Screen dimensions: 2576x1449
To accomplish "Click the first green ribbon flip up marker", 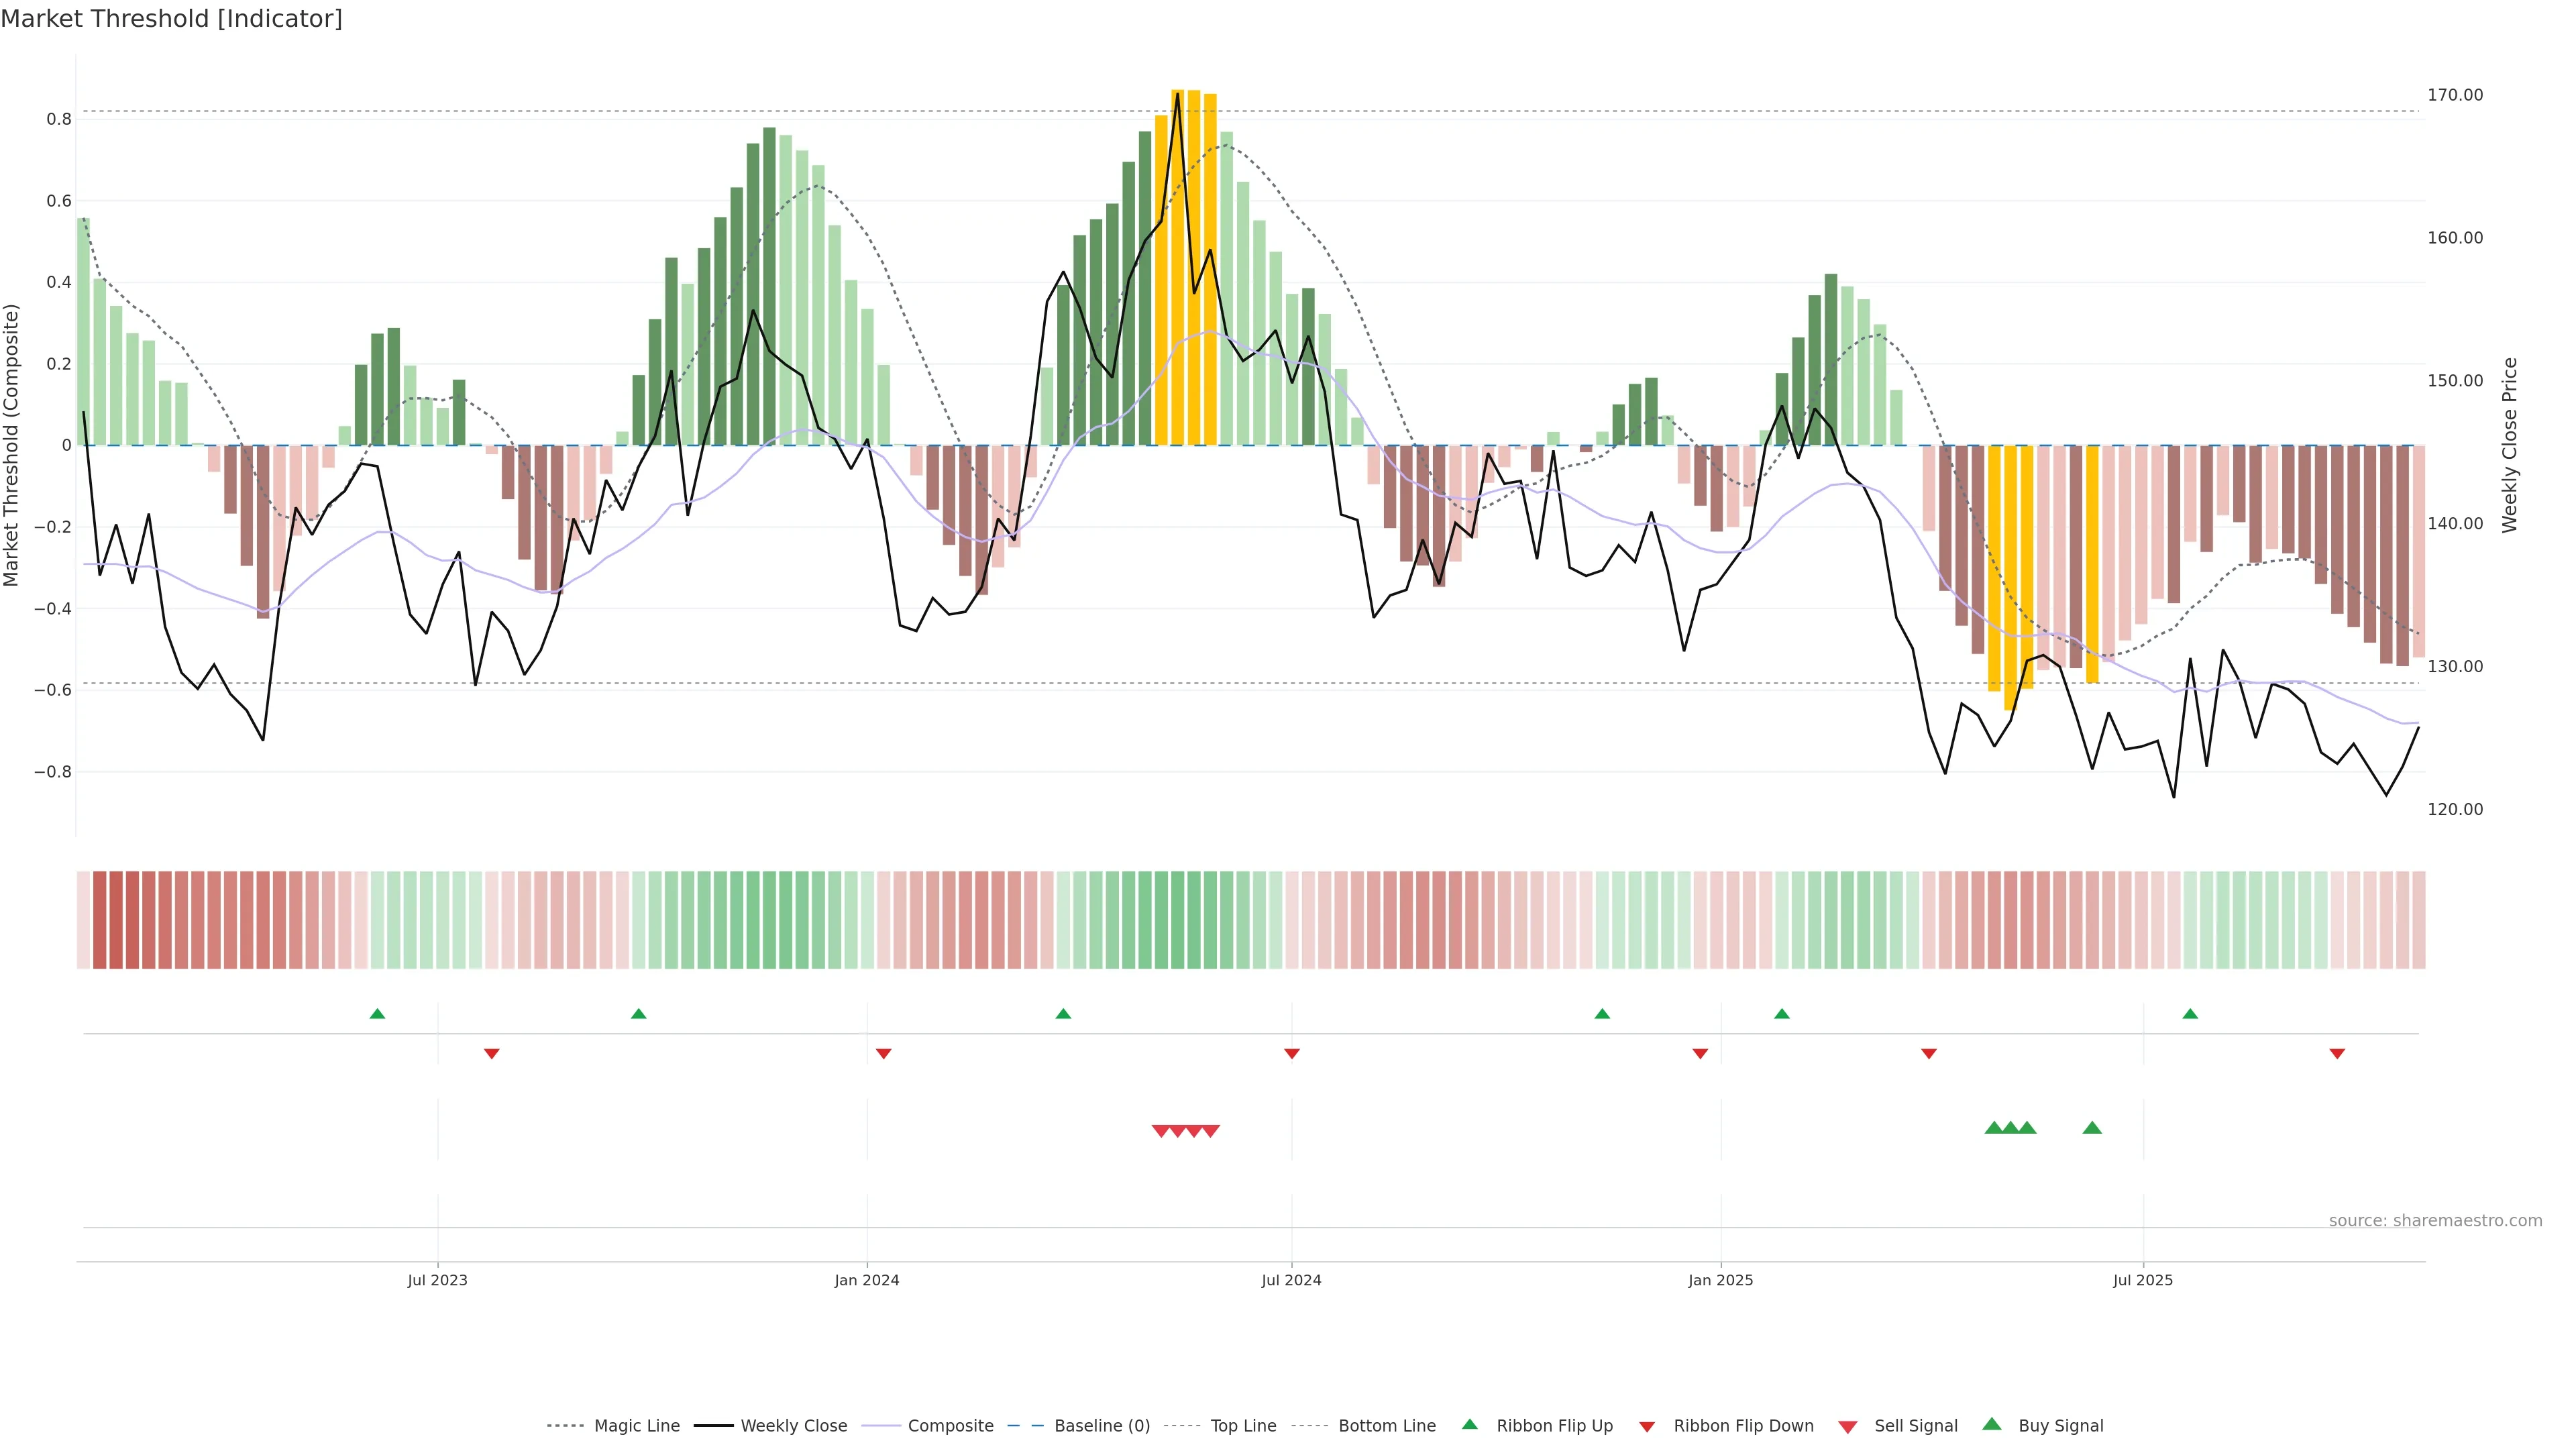I will (x=377, y=1014).
